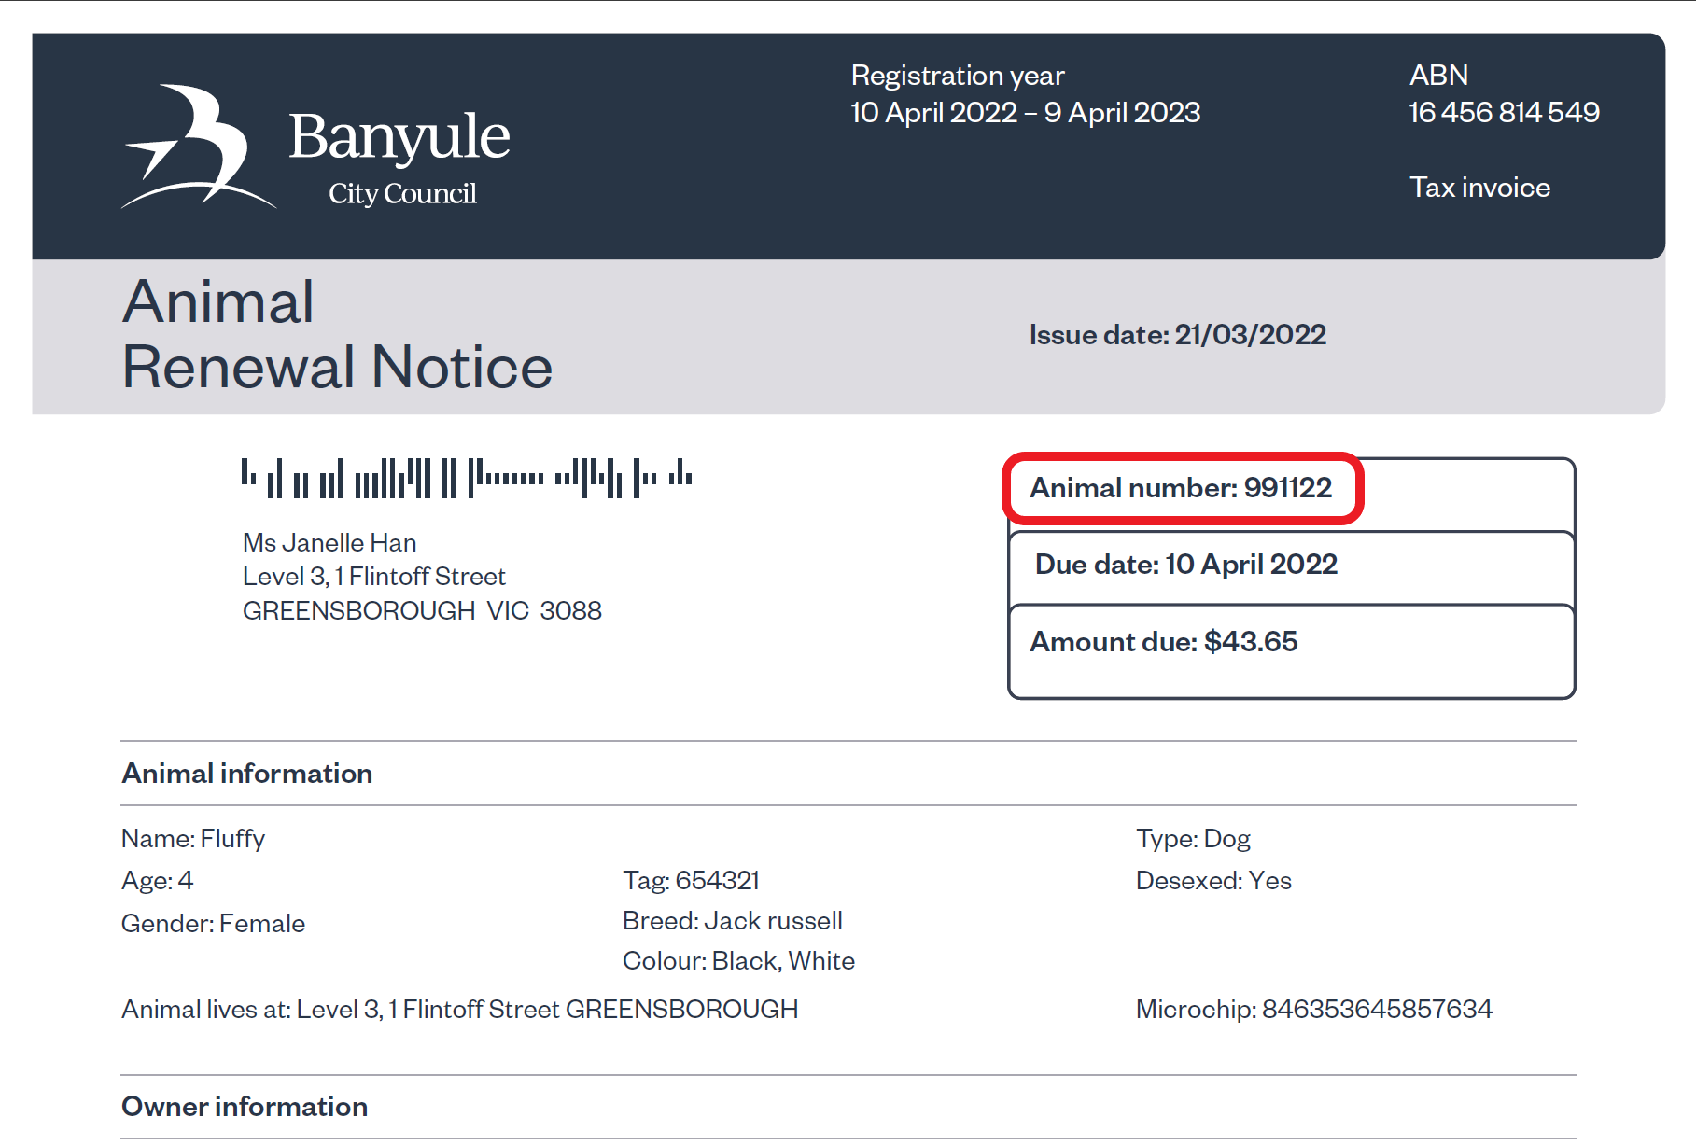
Task: Select "GREENSBOROUGH VIC 3088" address line
Action: (422, 610)
